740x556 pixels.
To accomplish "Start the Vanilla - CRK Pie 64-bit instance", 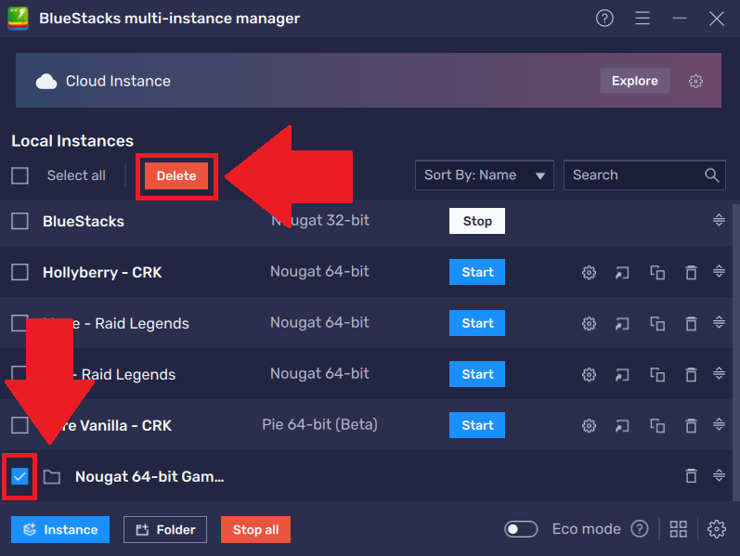I will click(477, 425).
